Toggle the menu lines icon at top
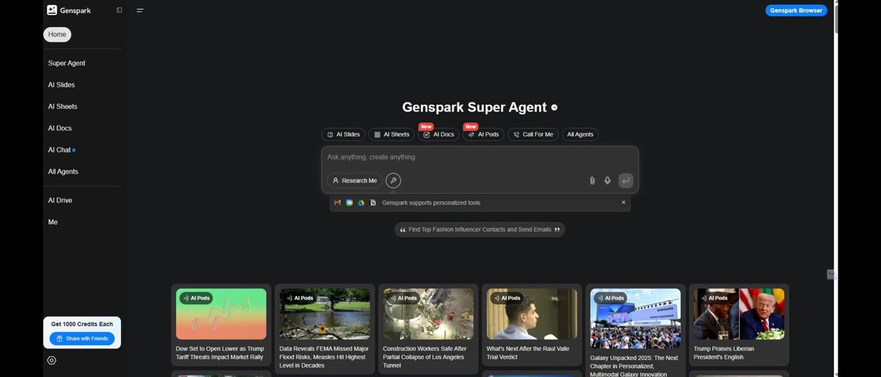The width and height of the screenshot is (881, 377). tap(140, 10)
